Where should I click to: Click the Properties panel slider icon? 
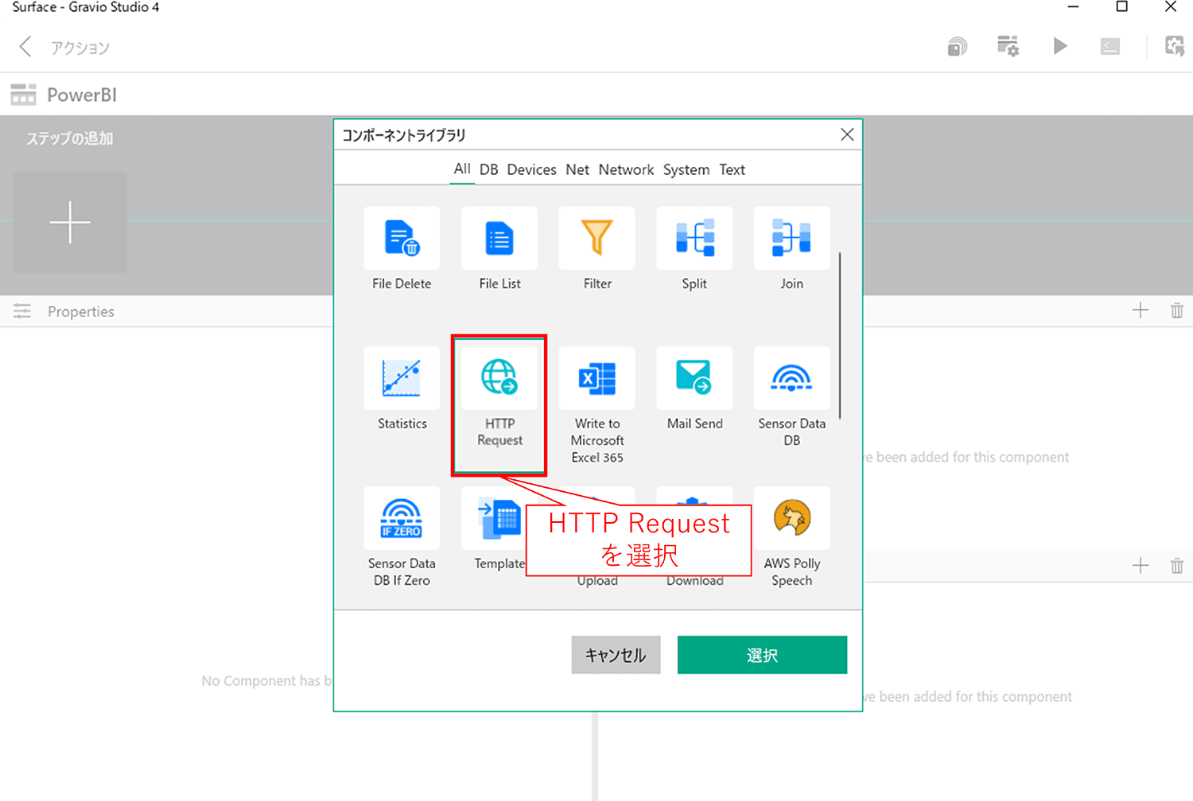(22, 311)
